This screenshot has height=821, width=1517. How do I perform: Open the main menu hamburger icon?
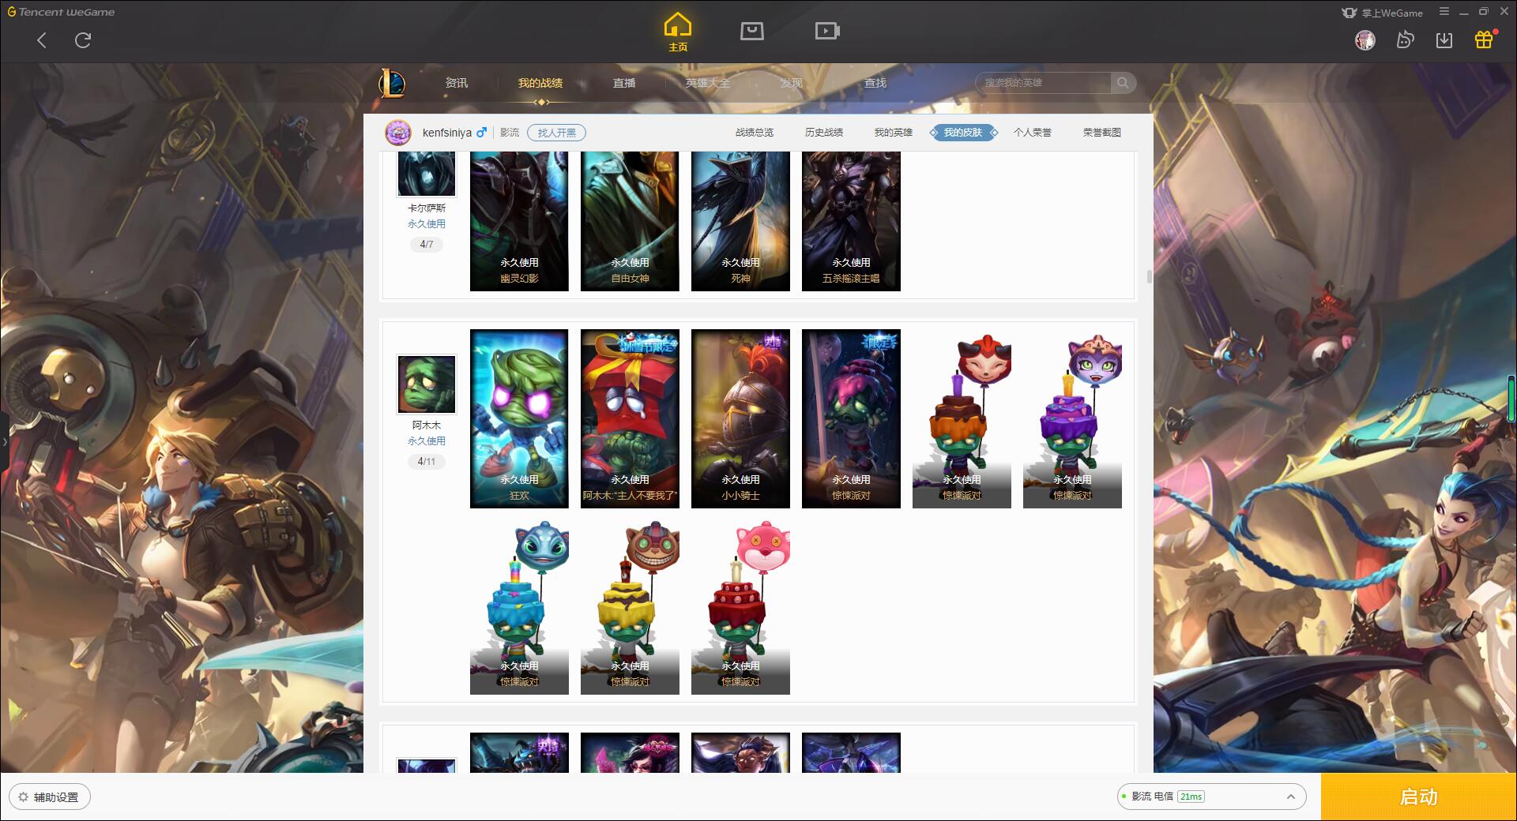click(1444, 12)
